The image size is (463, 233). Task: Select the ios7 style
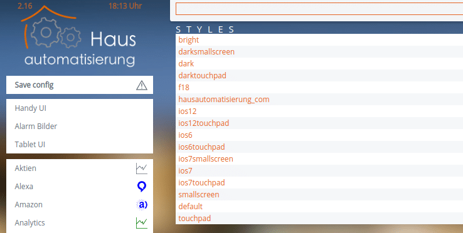(185, 171)
